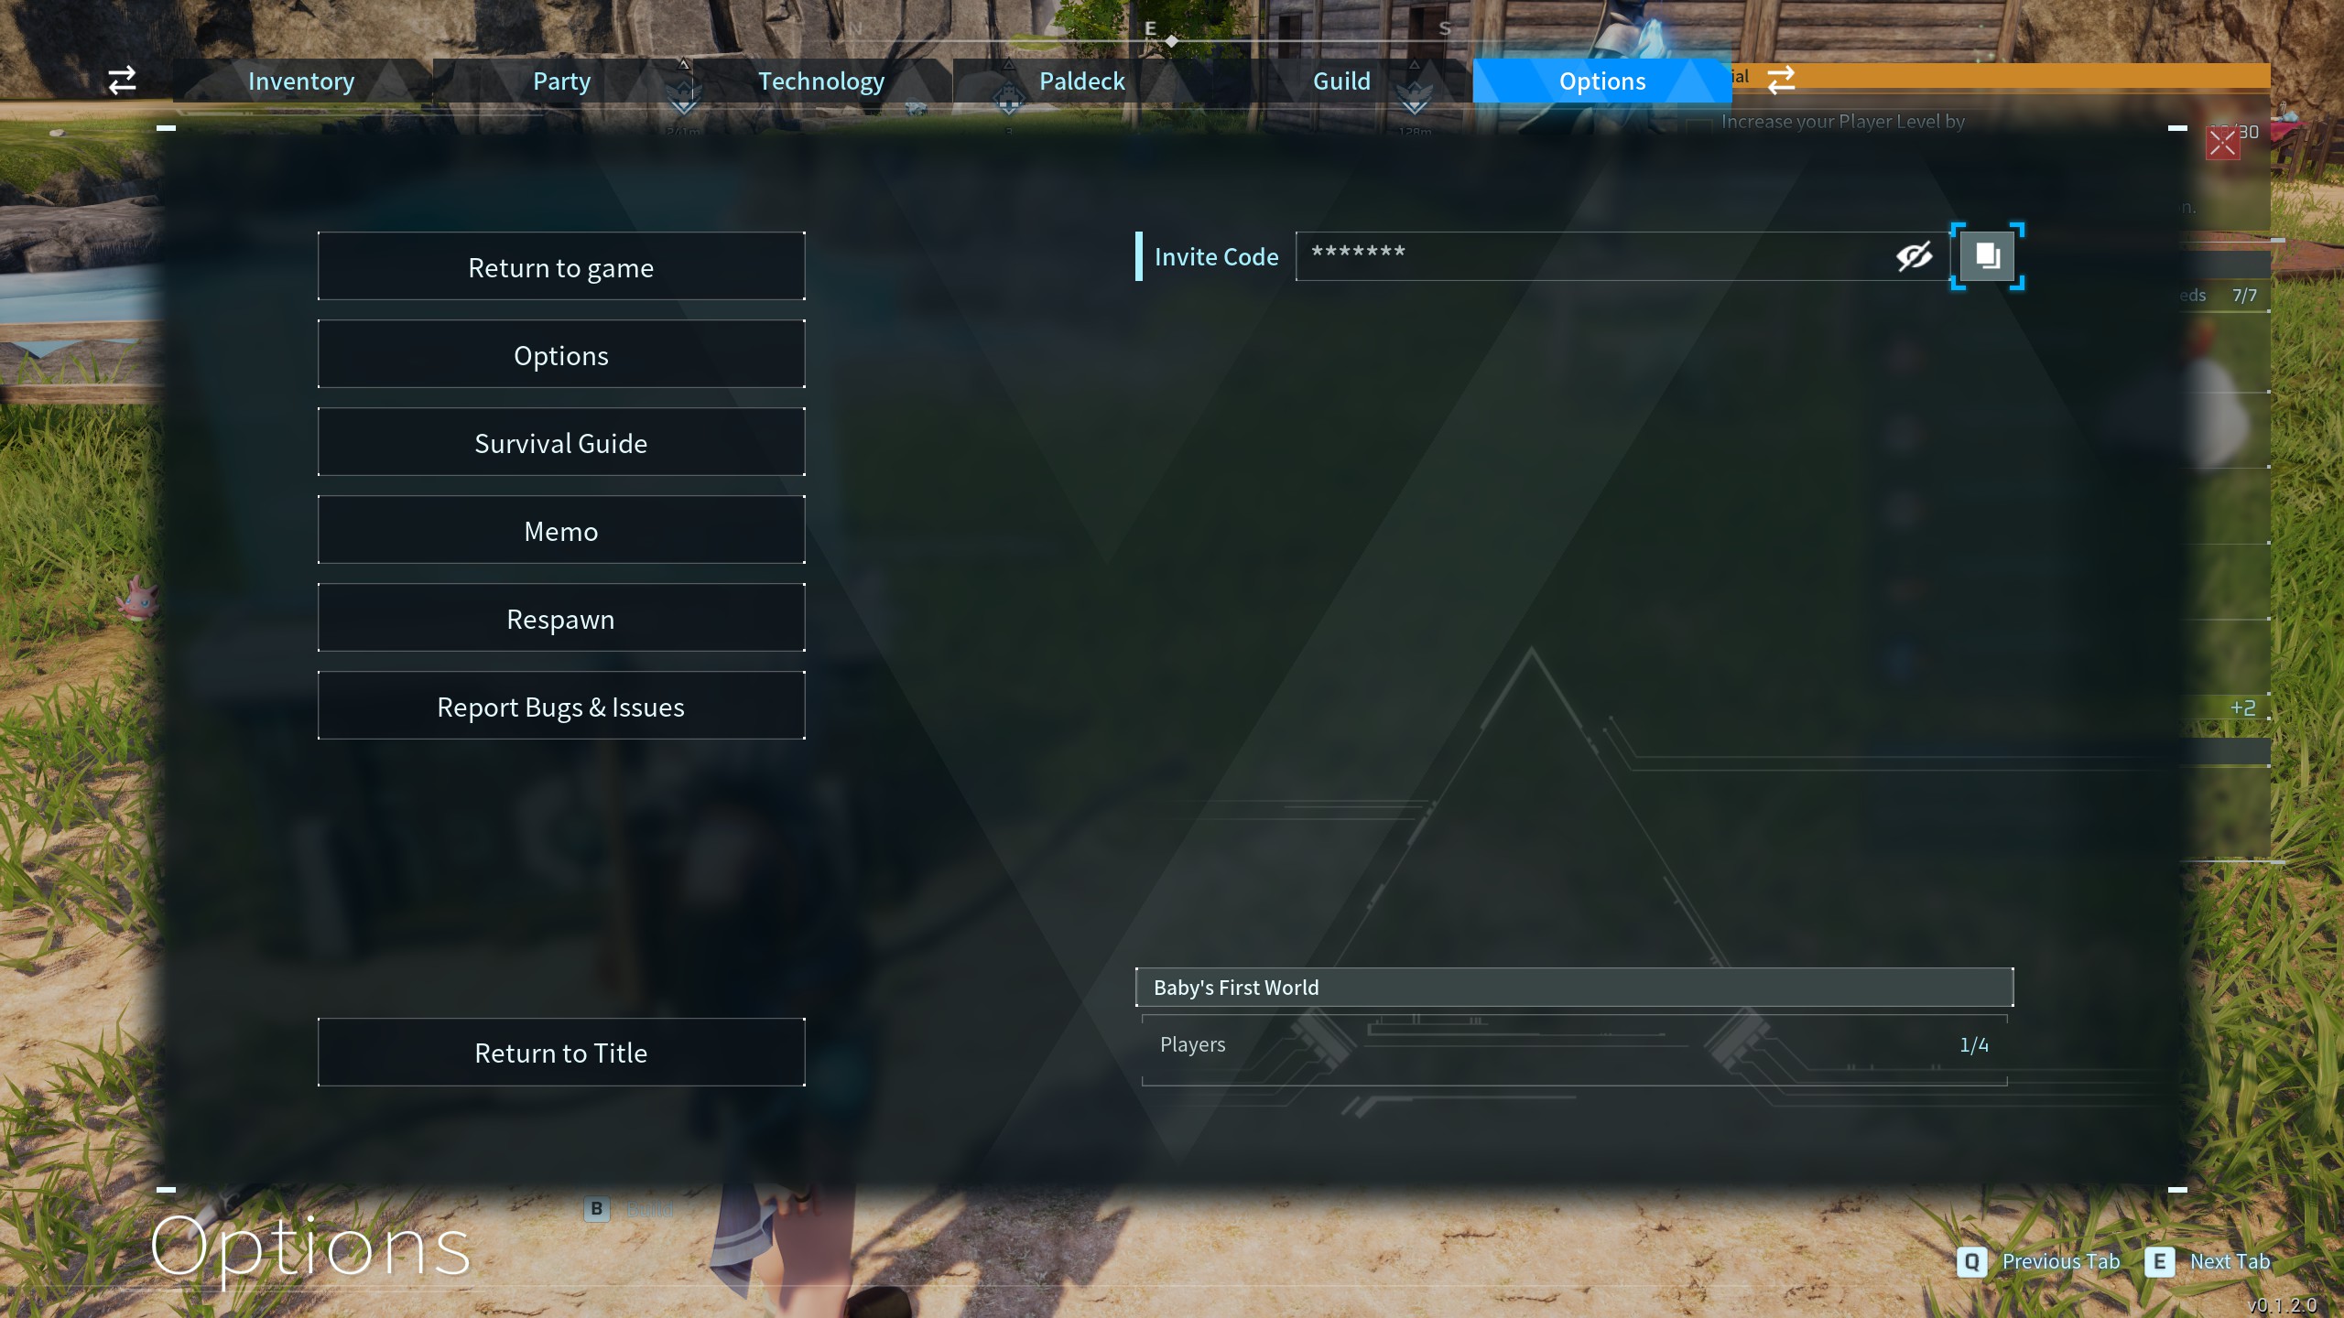Click the Inventory tab
Image resolution: width=2344 pixels, height=1318 pixels.
pos(301,79)
